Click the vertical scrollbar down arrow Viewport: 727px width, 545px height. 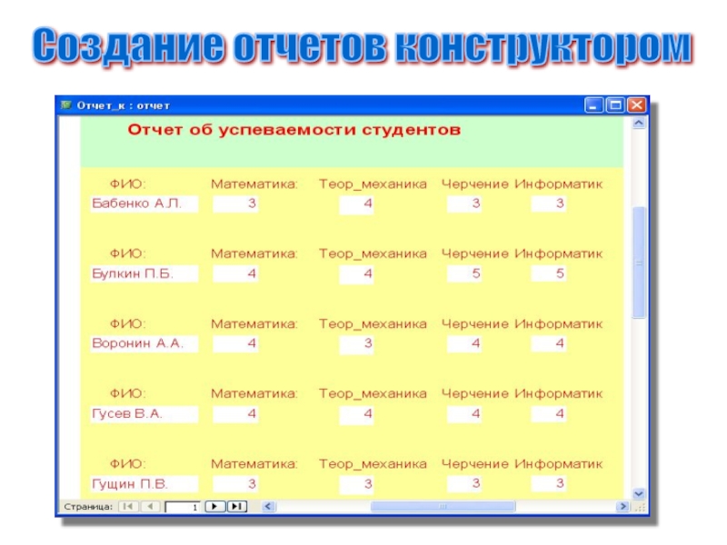coord(639,494)
